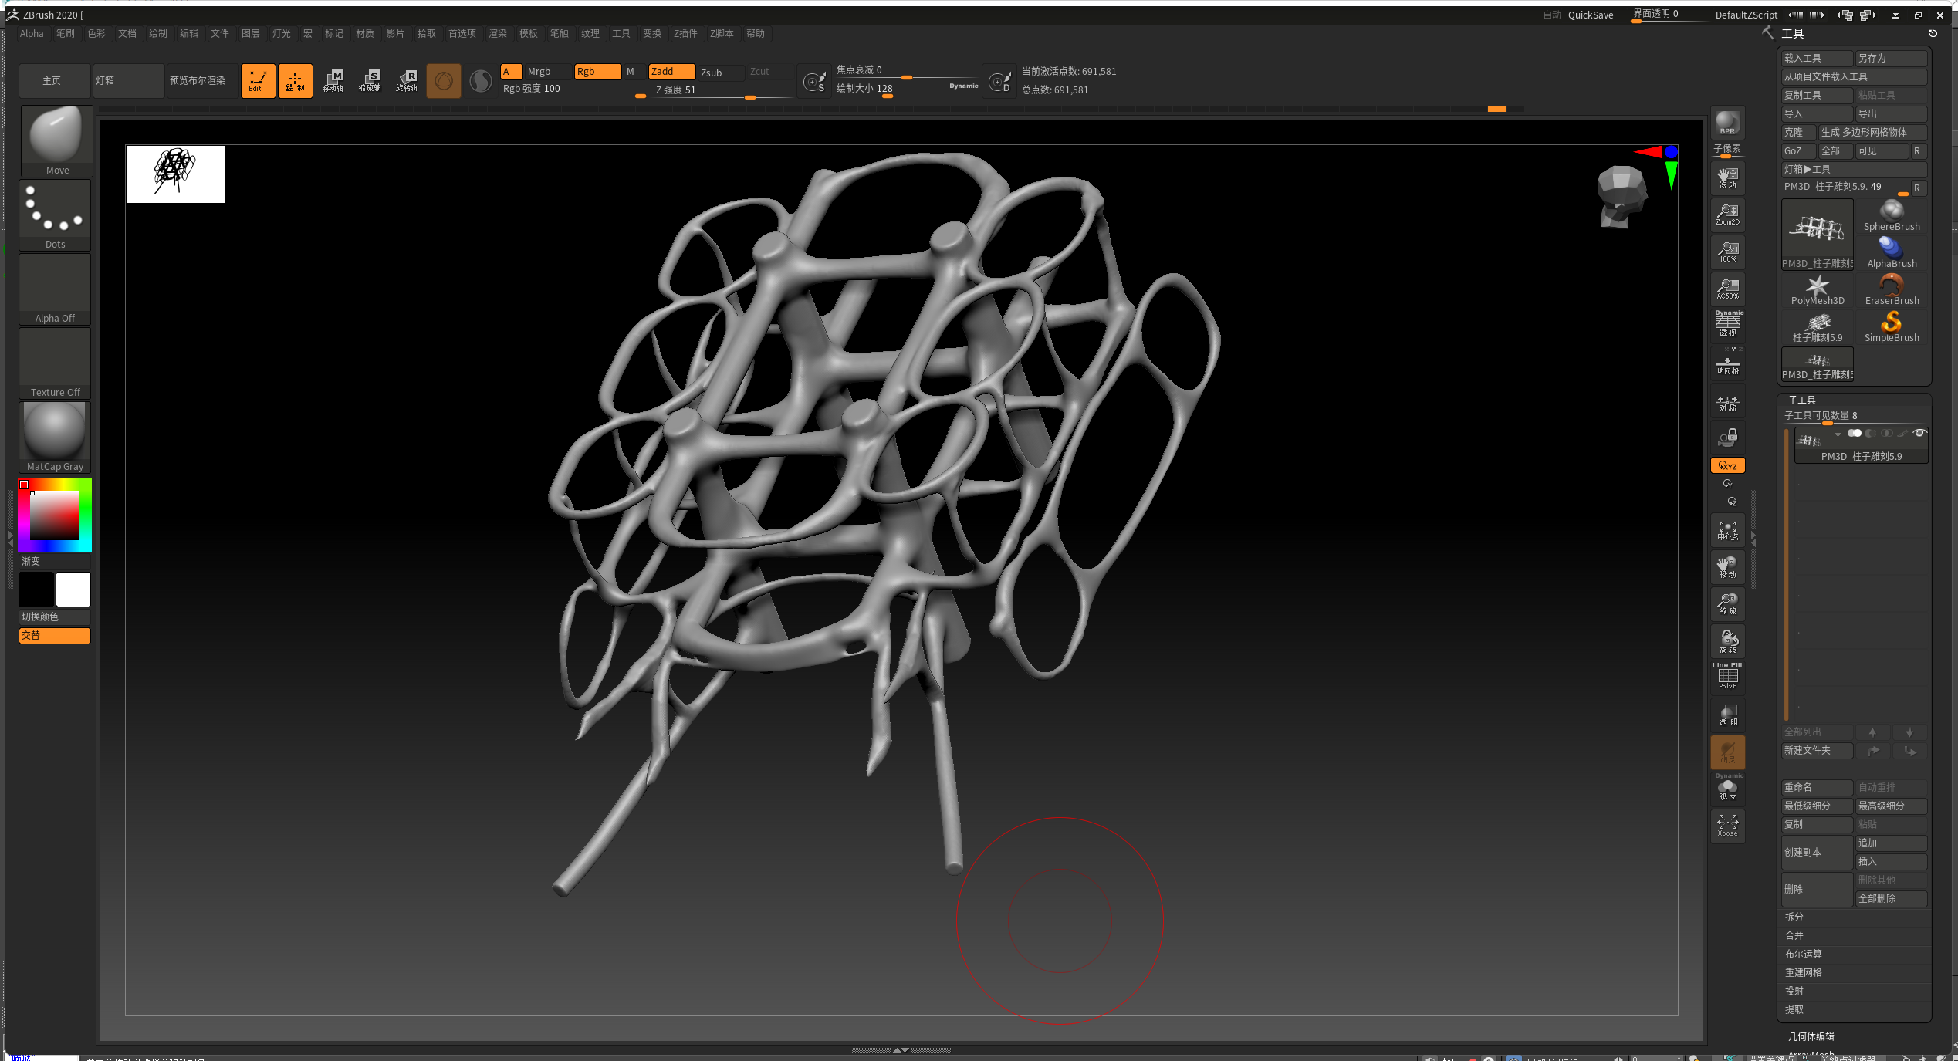Open the 渲染 menu
1958x1061 pixels.
coord(498,33)
